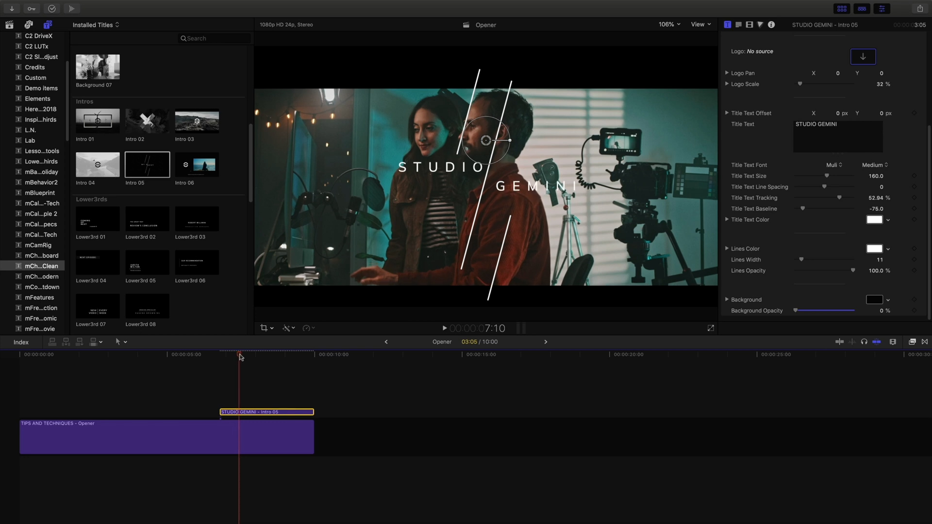Viewport: 932px width, 524px height.
Task: Expand Logo Scale parameter
Action: 727,84
